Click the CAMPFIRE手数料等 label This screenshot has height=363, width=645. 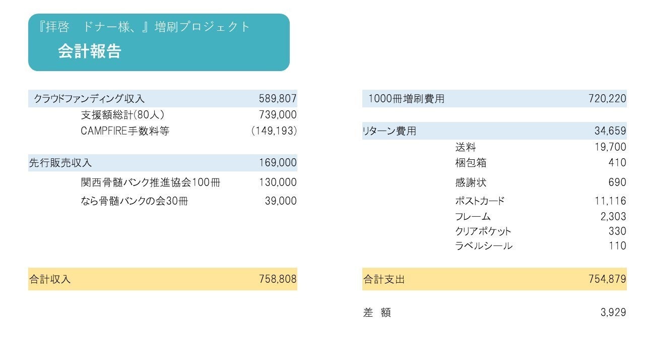tap(125, 131)
